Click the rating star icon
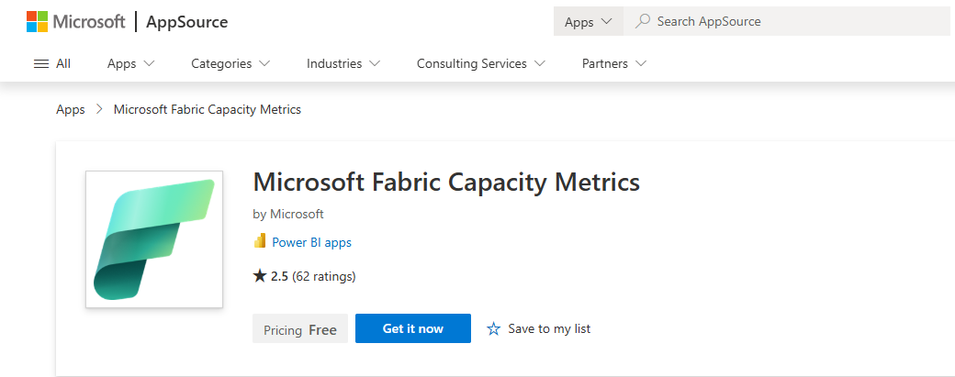The width and height of the screenshot is (955, 377). [x=260, y=276]
